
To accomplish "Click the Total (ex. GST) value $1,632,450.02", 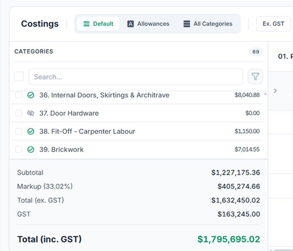I will coord(236,200).
